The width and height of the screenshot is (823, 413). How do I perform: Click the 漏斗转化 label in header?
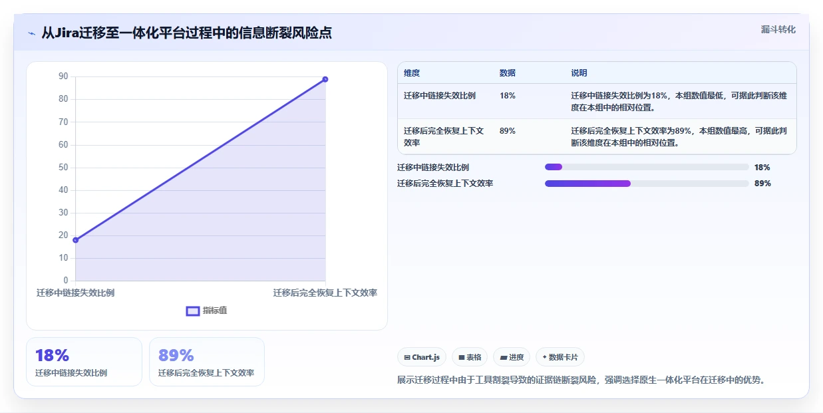(778, 29)
